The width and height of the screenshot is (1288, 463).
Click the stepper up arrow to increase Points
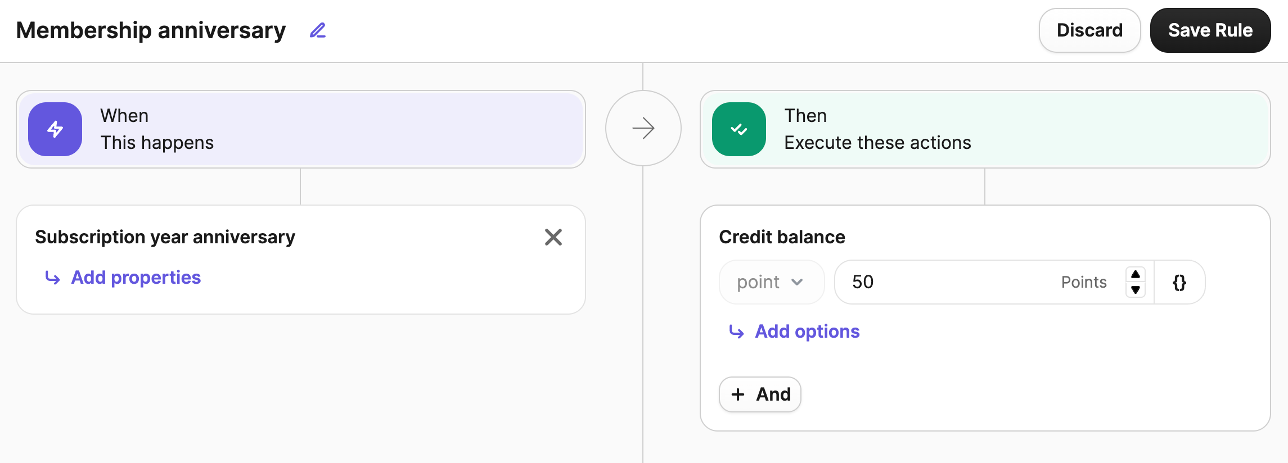pos(1136,275)
